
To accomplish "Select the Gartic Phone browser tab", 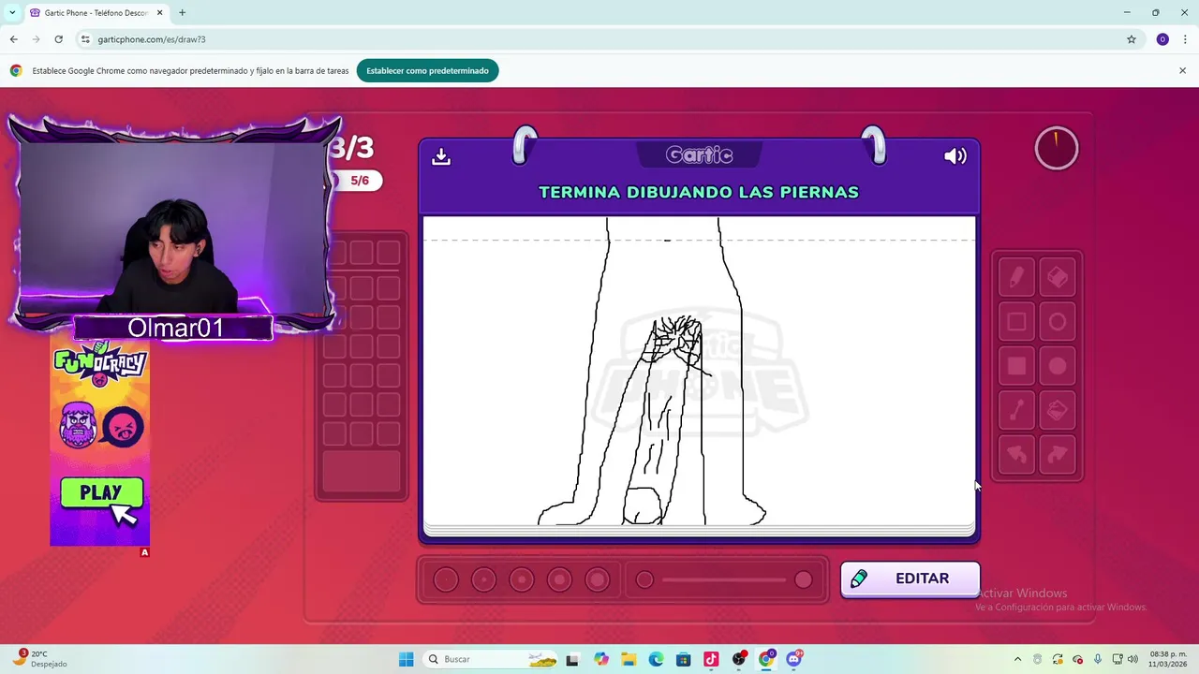I will point(96,13).
